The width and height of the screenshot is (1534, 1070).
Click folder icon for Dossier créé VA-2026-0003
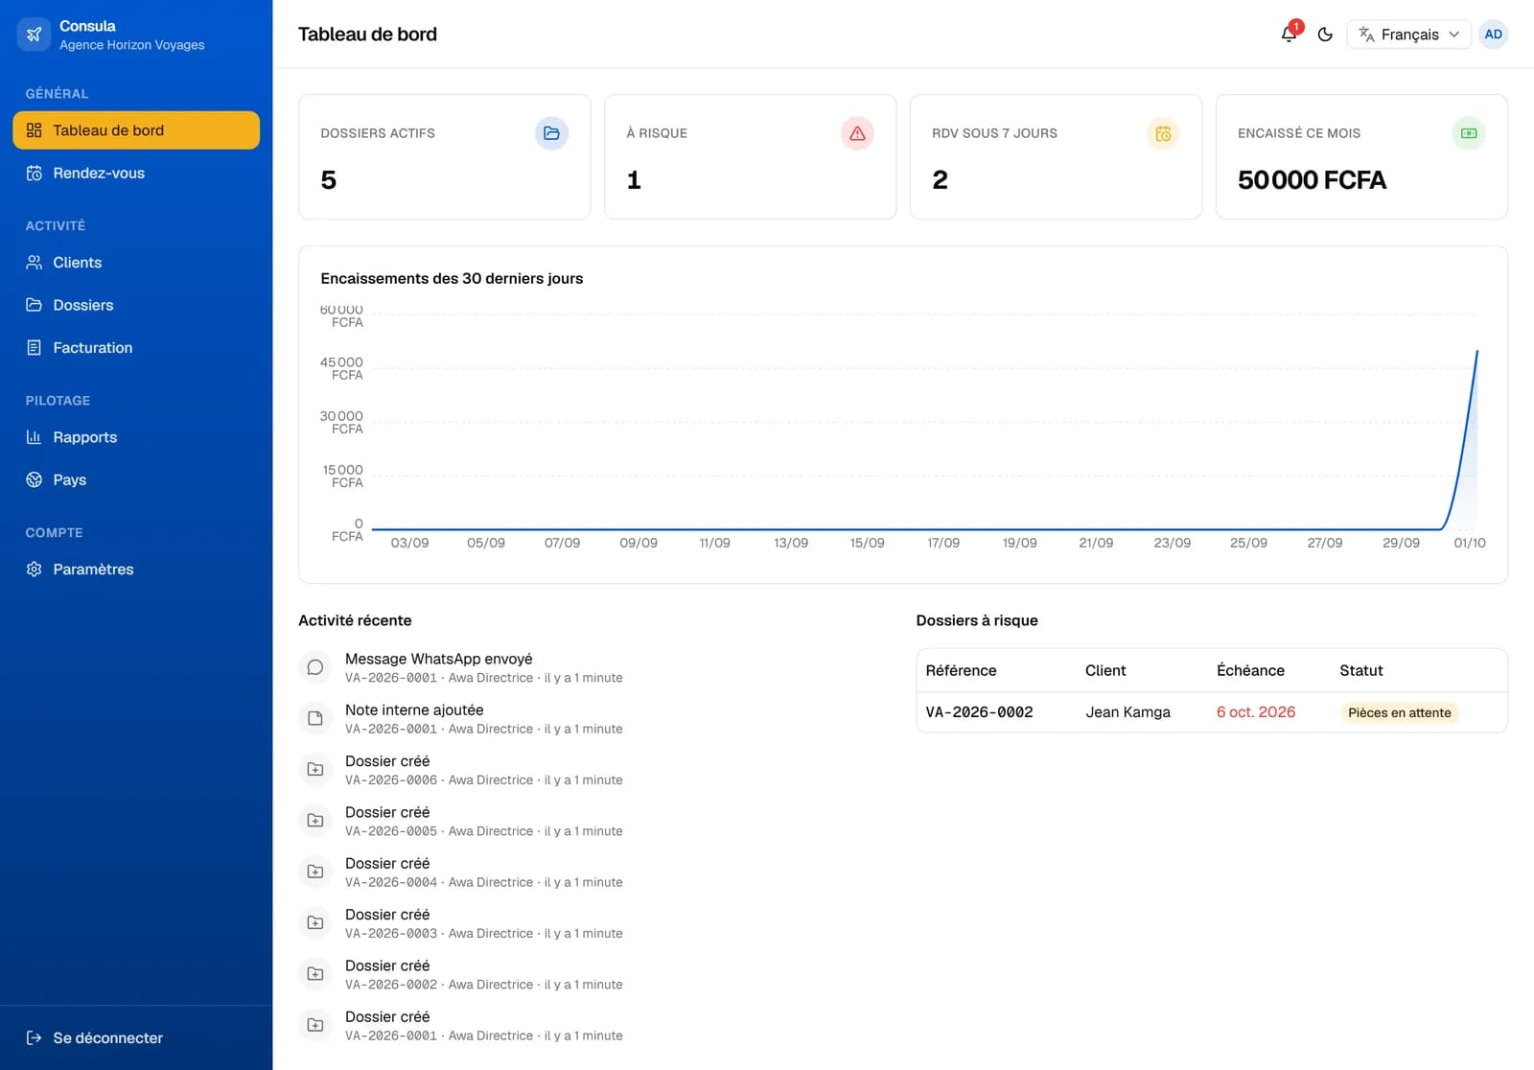pyautogui.click(x=314, y=922)
